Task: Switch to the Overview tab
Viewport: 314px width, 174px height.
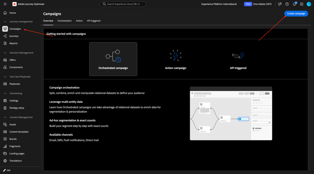Action: coord(48,21)
